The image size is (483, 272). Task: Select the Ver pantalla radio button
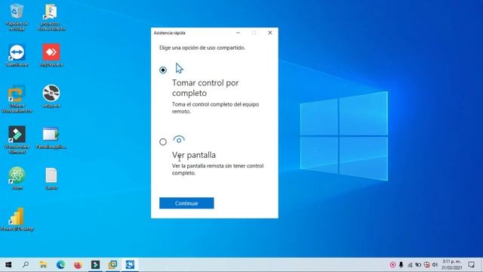[x=163, y=142]
